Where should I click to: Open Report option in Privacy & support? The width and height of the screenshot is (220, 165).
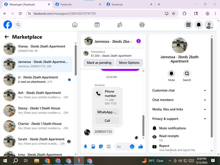coord(179,147)
